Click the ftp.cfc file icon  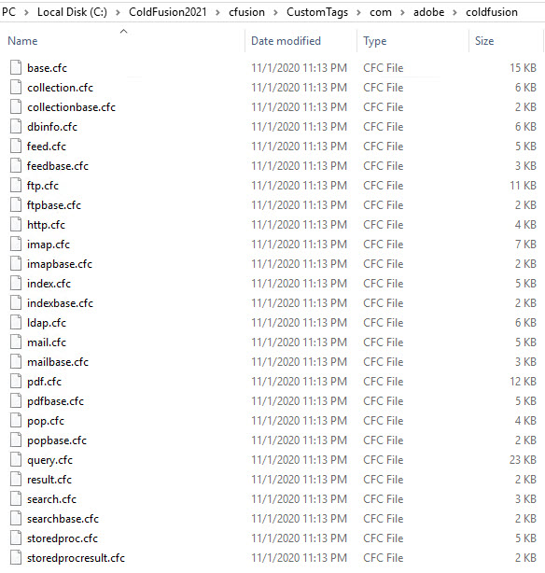pyautogui.click(x=16, y=186)
